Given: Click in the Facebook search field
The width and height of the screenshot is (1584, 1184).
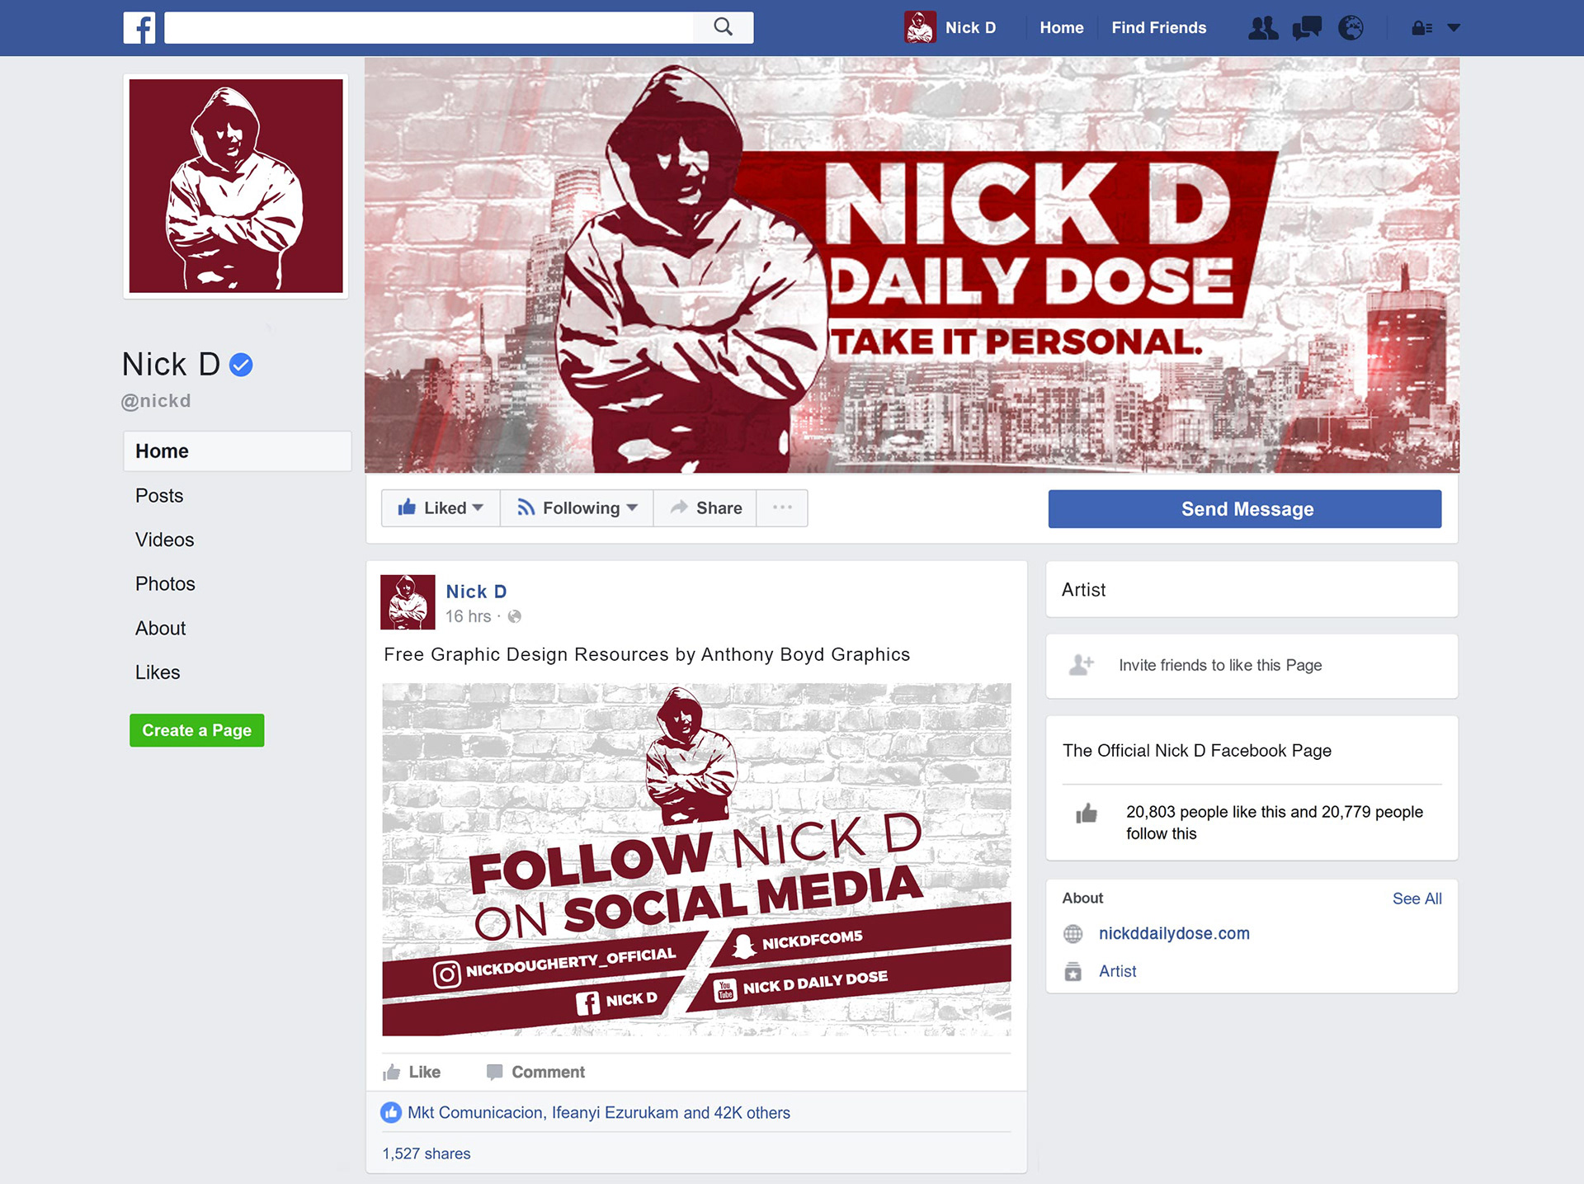Looking at the screenshot, I should [429, 28].
